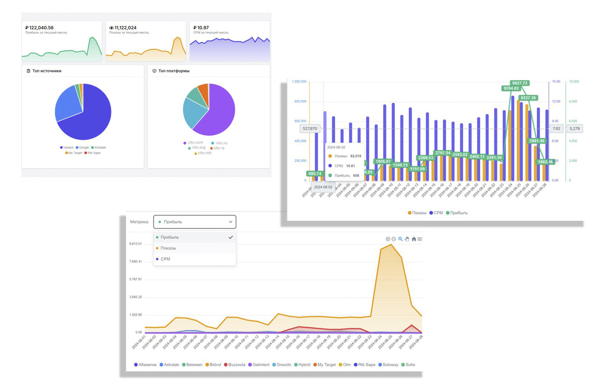Open the chart hamburger menu

420,239
